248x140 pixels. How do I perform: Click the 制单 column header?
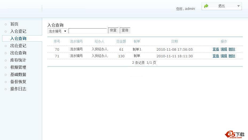[137, 41]
